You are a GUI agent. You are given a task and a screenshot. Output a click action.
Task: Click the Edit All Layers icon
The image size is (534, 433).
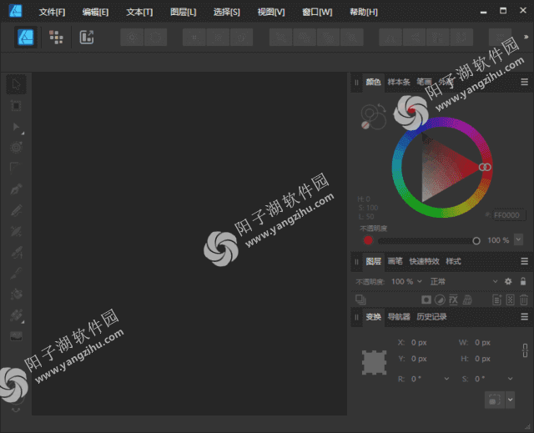(x=360, y=300)
